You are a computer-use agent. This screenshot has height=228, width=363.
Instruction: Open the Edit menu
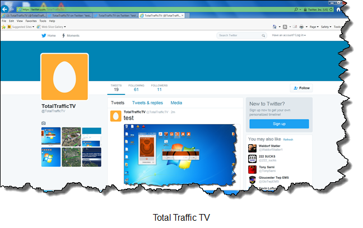tap(11, 21)
